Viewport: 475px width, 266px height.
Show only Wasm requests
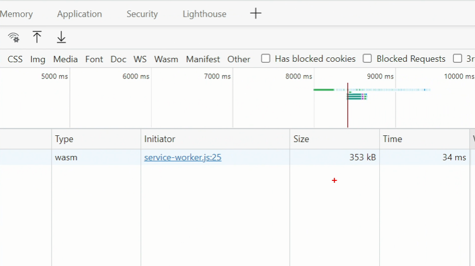(x=166, y=59)
